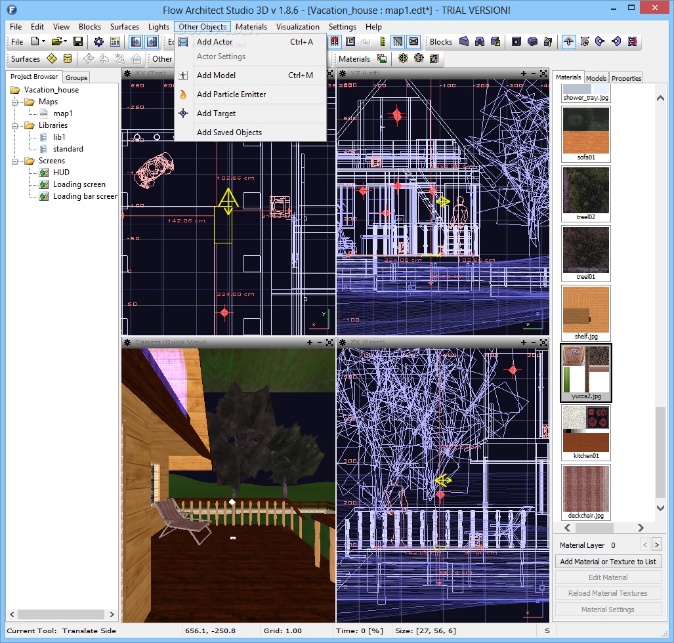Click the left-arrow block move icon
The height and width of the screenshot is (643, 674).
tap(600, 42)
